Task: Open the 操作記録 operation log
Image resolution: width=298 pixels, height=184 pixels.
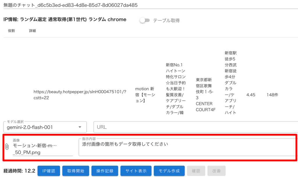Action: (104, 171)
